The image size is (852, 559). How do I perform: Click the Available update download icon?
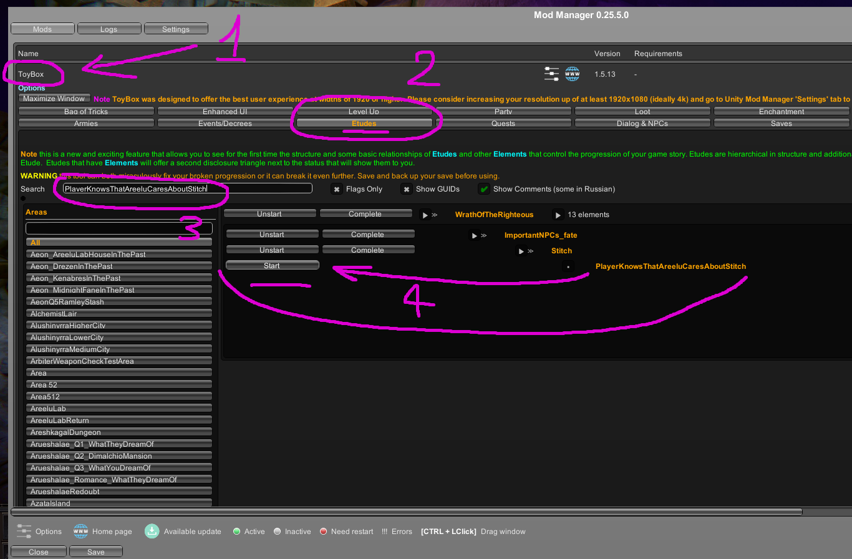click(152, 531)
